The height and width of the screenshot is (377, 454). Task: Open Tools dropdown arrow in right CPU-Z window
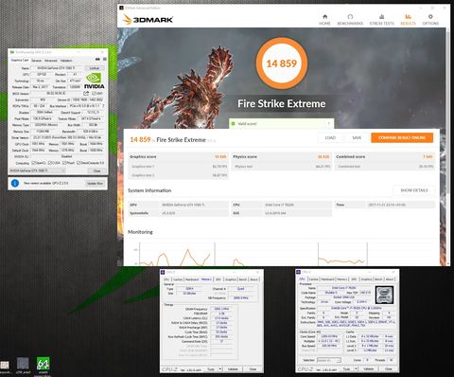pos(356,368)
